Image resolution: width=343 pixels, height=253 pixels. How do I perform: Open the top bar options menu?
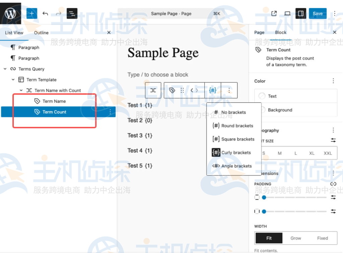(335, 13)
